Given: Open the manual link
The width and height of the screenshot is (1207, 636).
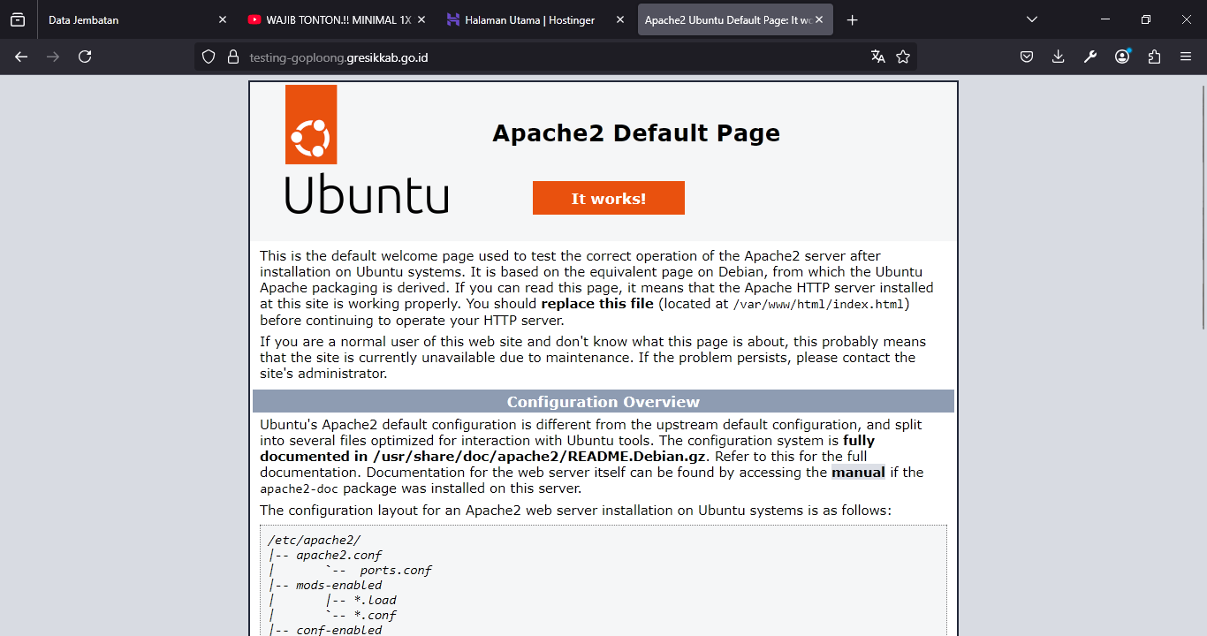Looking at the screenshot, I should click(x=858, y=473).
